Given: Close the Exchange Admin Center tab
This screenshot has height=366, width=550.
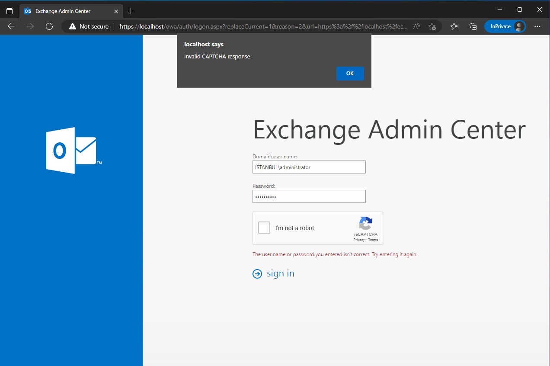Looking at the screenshot, I should [116, 11].
